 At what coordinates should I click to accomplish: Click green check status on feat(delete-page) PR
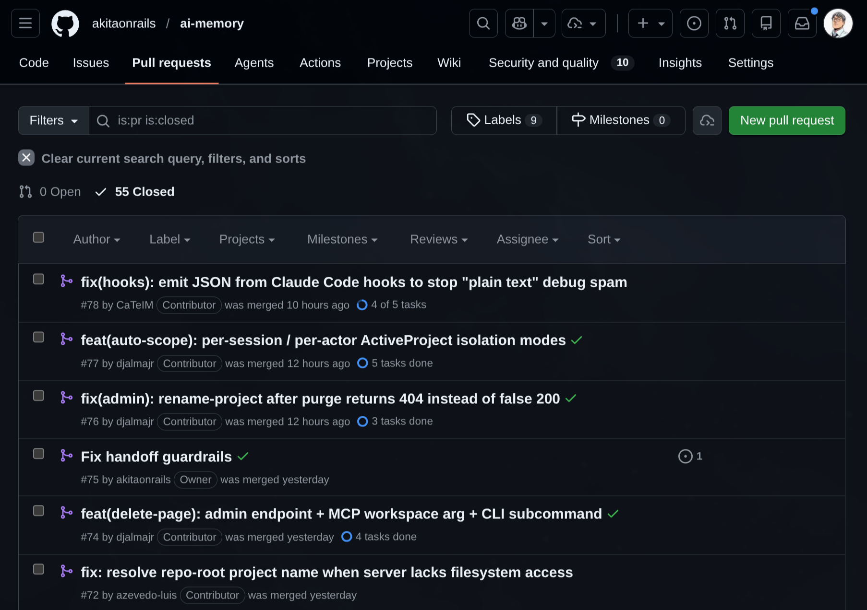(x=613, y=514)
